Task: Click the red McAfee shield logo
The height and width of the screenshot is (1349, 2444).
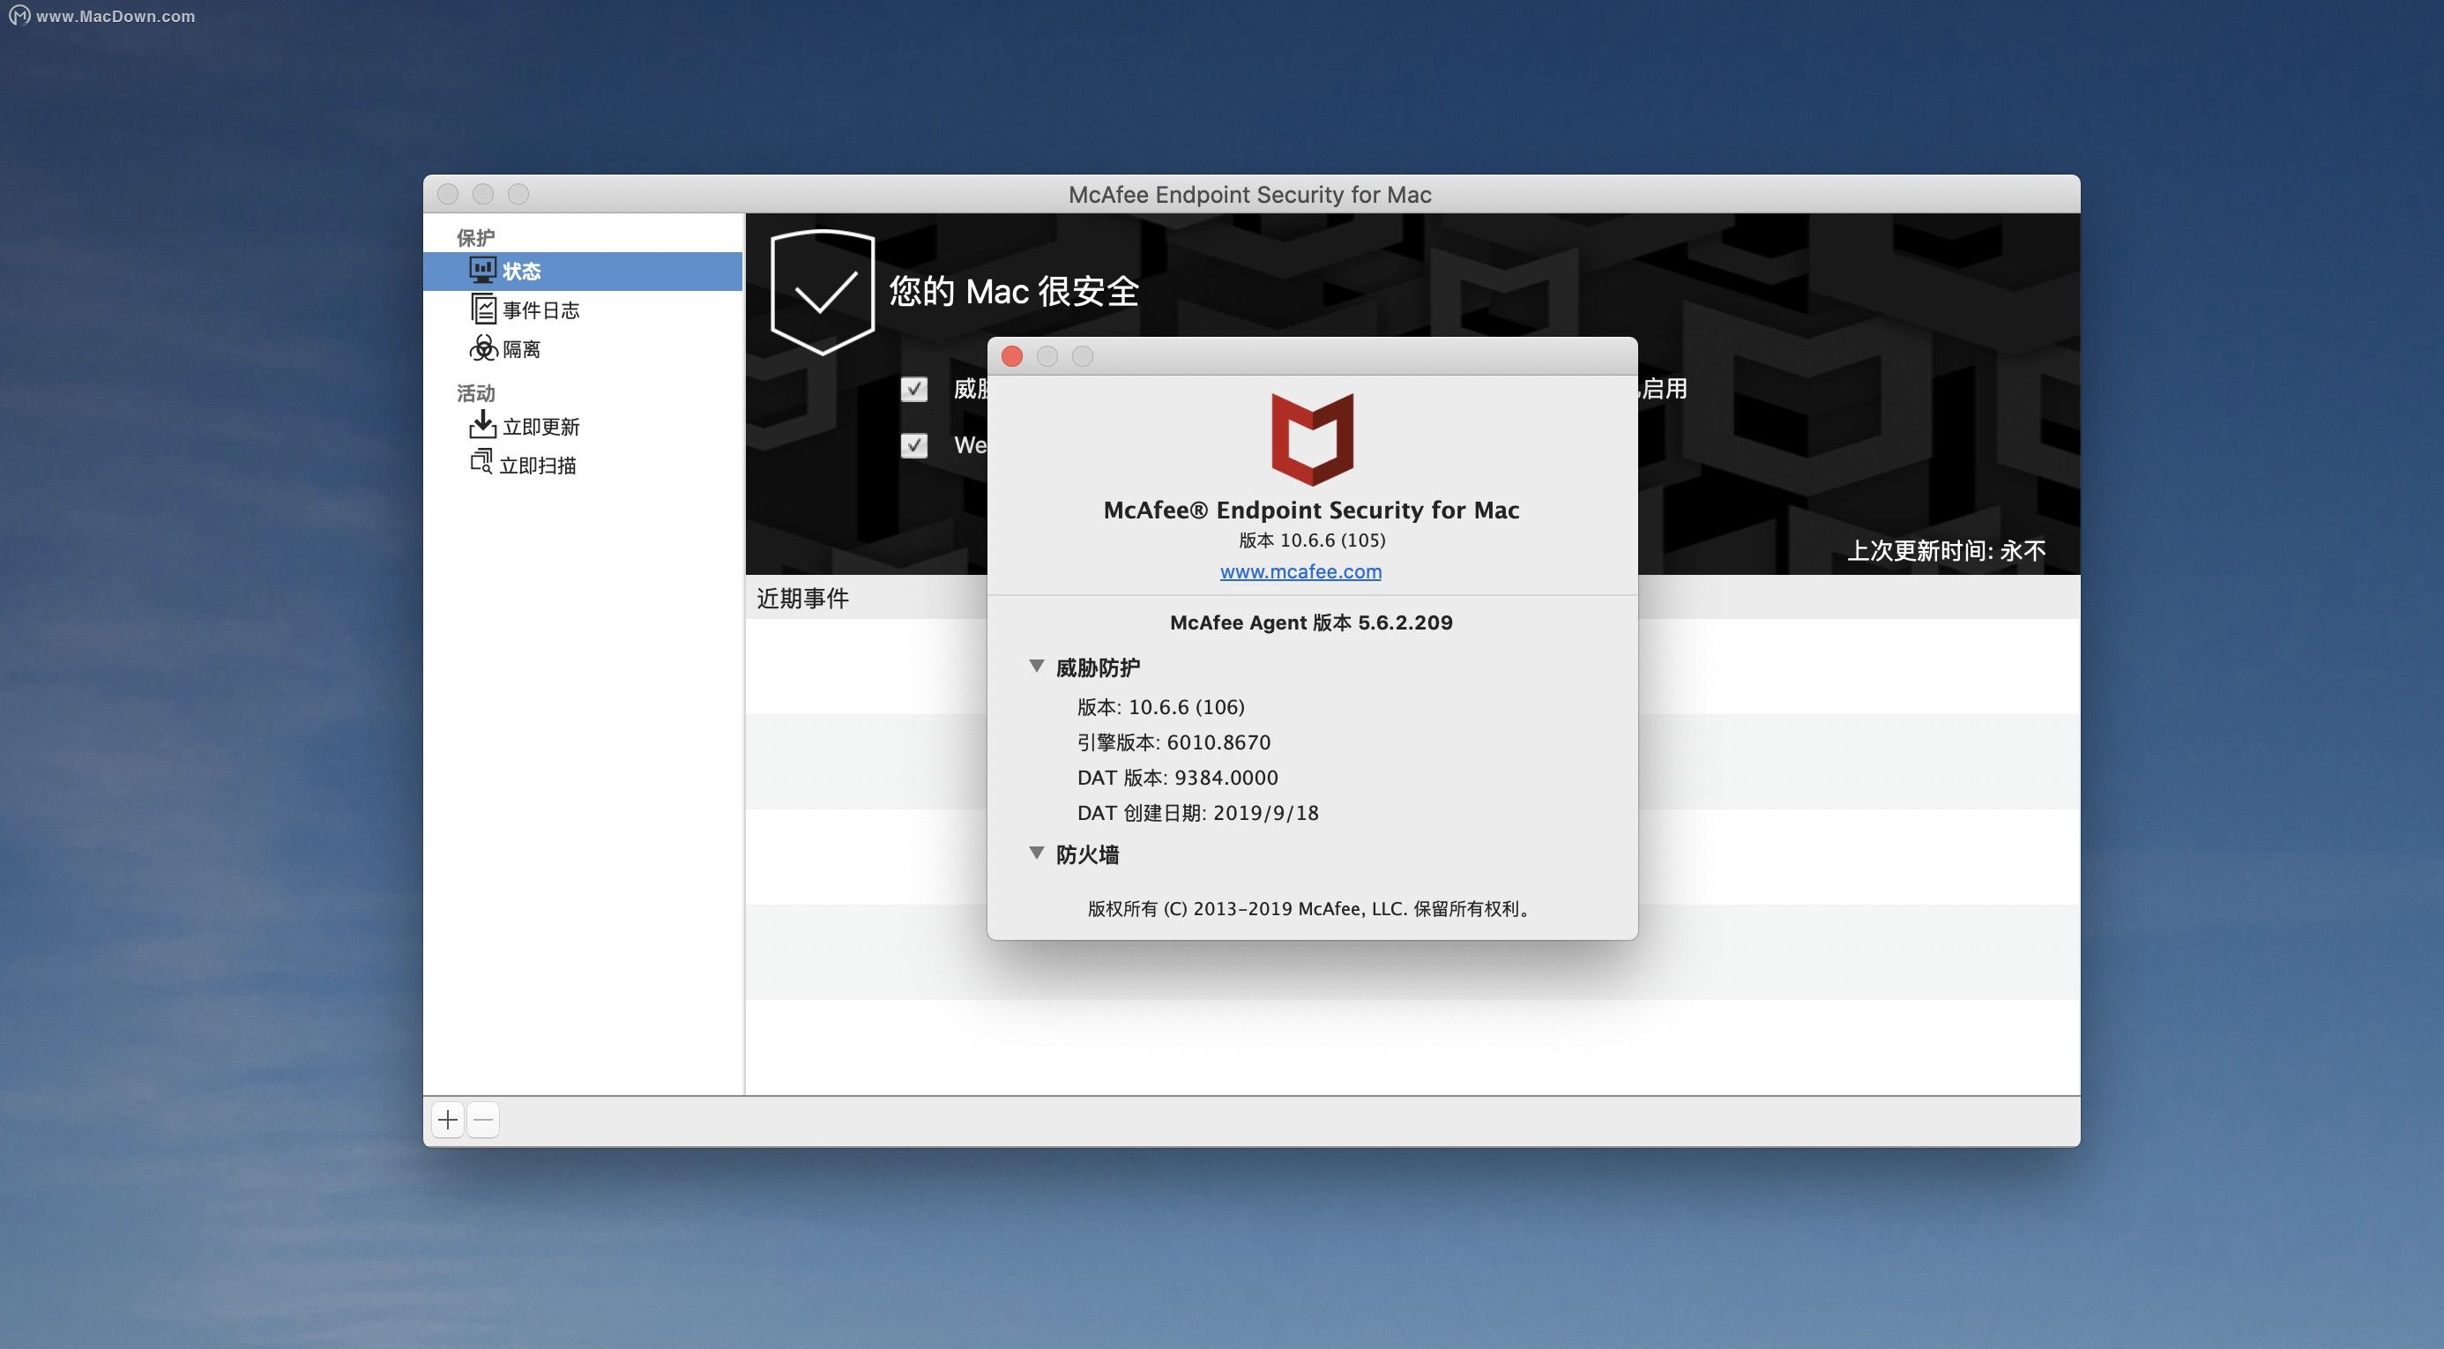Action: (1312, 438)
